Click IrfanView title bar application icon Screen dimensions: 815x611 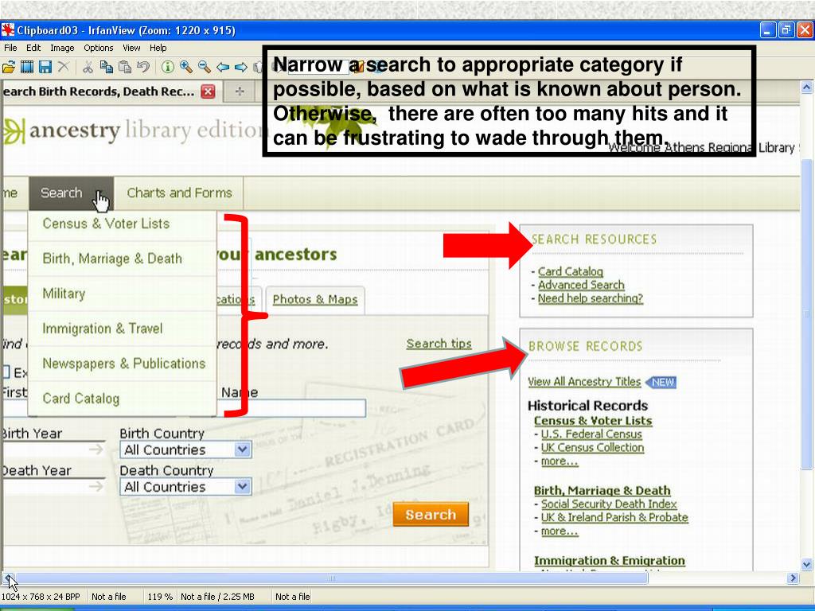tap(7, 30)
